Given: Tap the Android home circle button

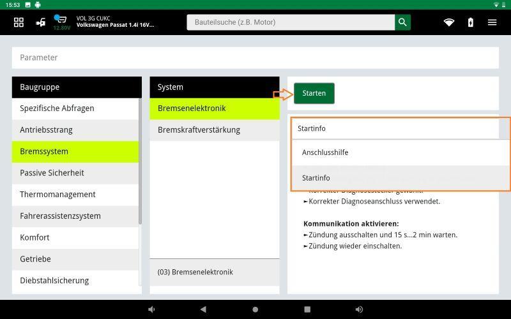Looking at the screenshot, I should pos(255,309).
